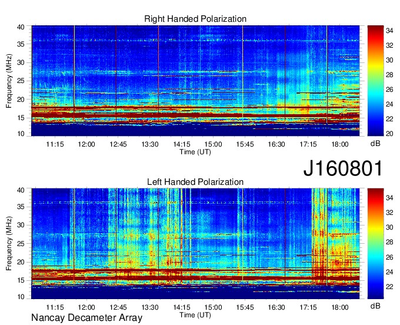Click "40" frequency tick on Right Handed plot
Image resolution: width=400 pixels, height=325 pixels.
click(21, 27)
